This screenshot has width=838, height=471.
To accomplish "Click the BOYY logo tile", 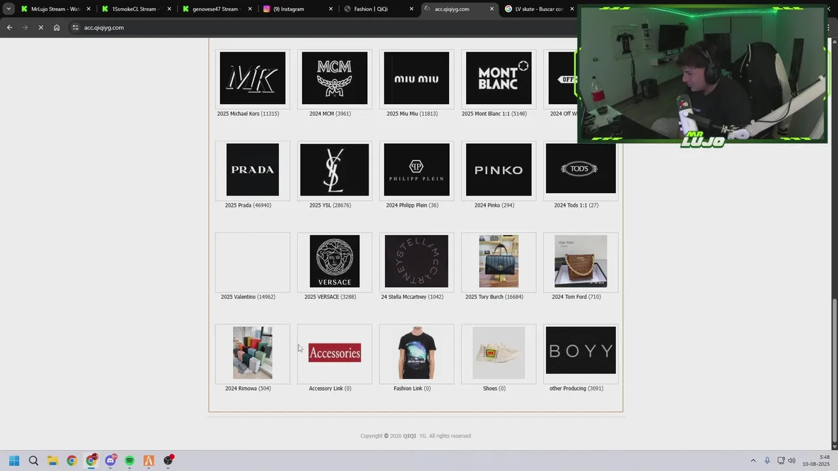I will tap(581, 350).
